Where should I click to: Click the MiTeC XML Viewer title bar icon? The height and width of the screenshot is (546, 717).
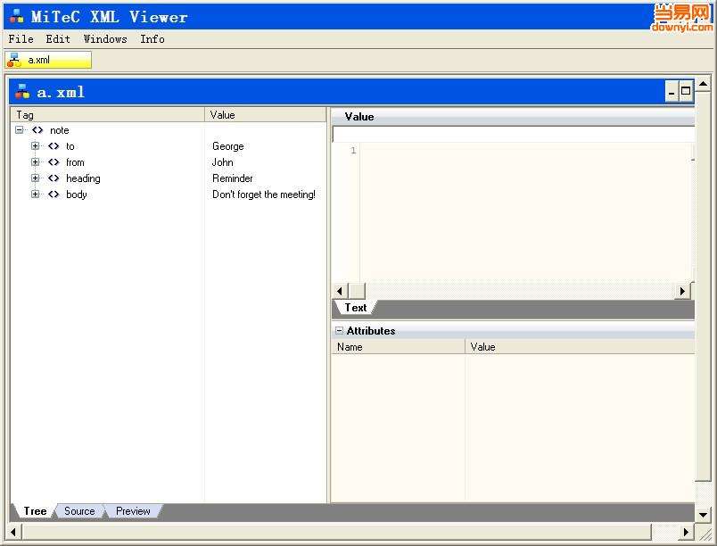pyautogui.click(x=16, y=16)
